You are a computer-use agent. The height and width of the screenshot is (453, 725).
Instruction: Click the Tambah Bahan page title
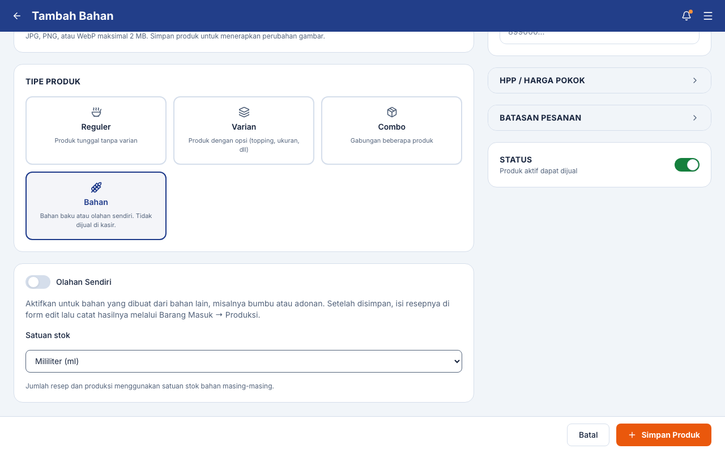point(72,16)
